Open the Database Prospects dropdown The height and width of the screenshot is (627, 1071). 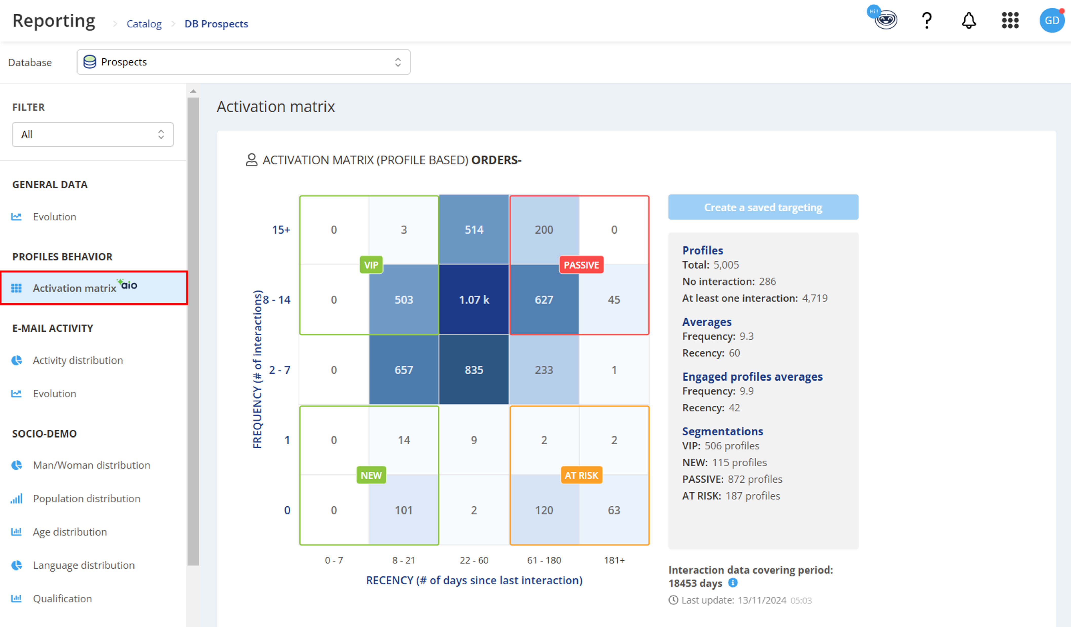click(243, 62)
